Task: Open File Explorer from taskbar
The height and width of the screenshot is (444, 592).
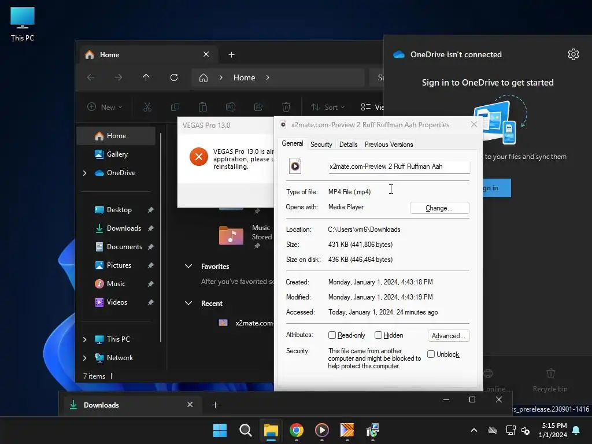Action: 271,430
